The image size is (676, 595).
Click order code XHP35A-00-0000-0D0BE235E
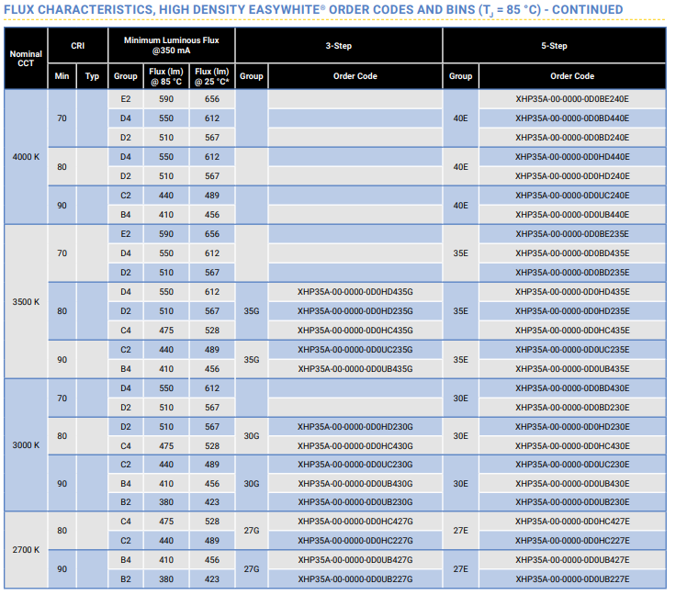pos(572,234)
